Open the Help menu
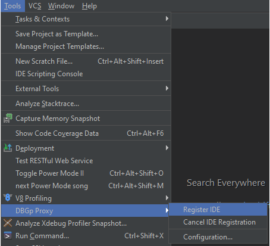This screenshot has height=246, width=270. coord(89,6)
